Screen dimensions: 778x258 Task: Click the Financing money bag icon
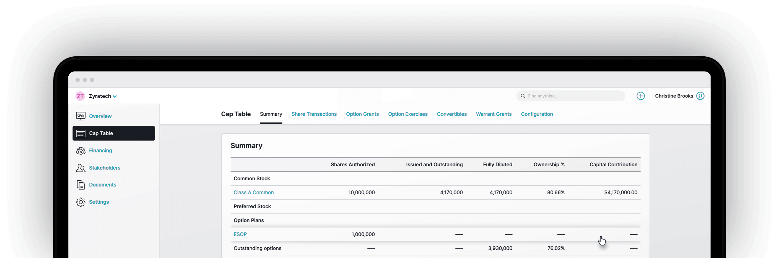click(x=81, y=151)
